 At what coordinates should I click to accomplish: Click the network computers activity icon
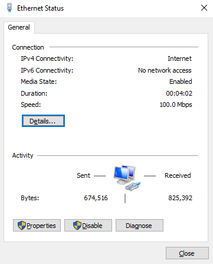tap(127, 178)
